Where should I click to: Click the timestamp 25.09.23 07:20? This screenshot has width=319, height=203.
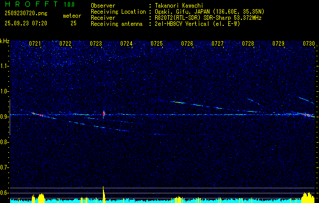(26, 23)
